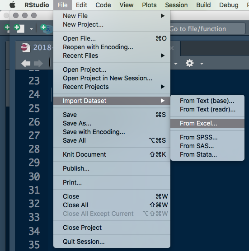Choose Save with Encoding...
The width and height of the screenshot is (249, 251).
click(112, 132)
